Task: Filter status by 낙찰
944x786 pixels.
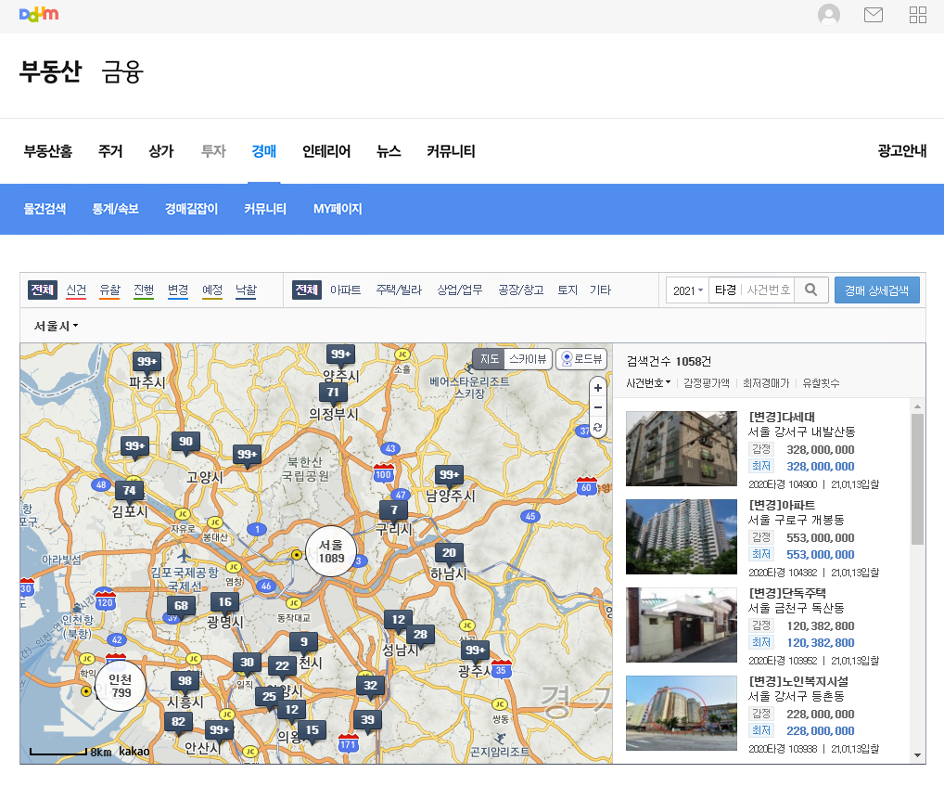Action: coord(246,290)
